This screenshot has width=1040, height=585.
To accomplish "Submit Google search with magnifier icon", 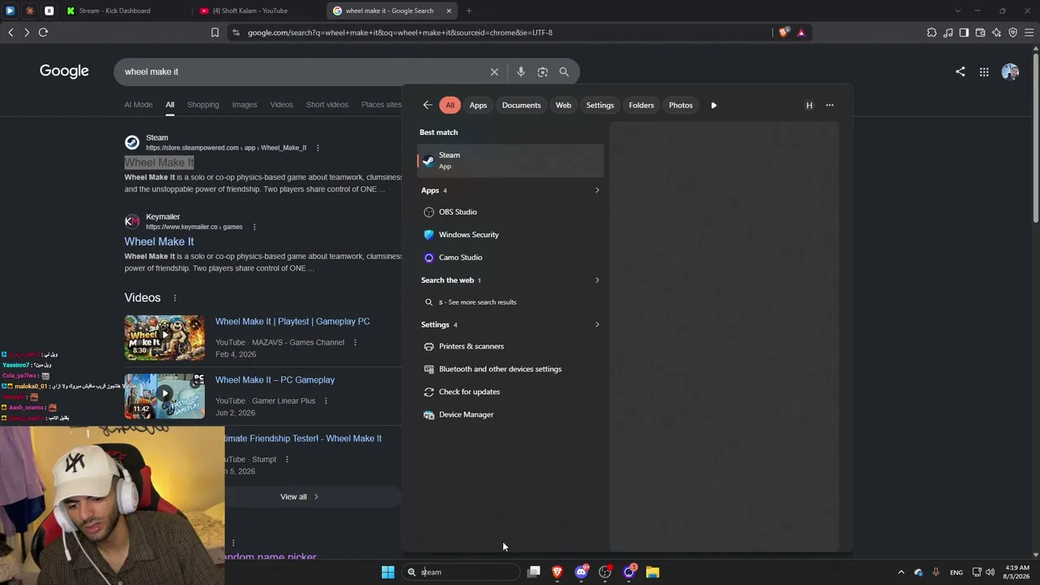I will pyautogui.click(x=564, y=71).
